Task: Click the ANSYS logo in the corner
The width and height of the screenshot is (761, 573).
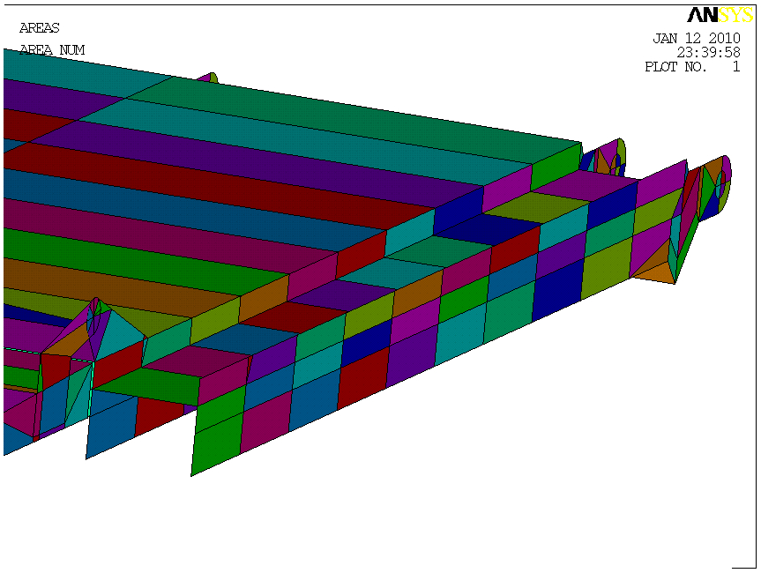Action: (x=720, y=15)
